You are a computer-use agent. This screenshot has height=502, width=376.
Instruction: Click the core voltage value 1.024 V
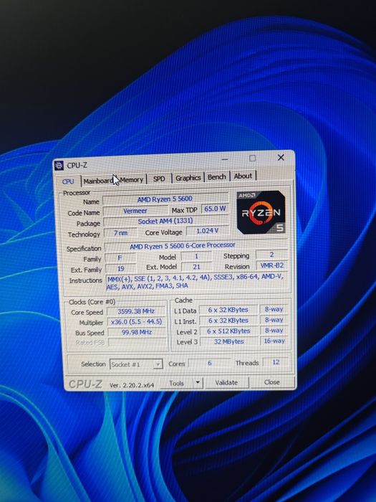coord(207,231)
